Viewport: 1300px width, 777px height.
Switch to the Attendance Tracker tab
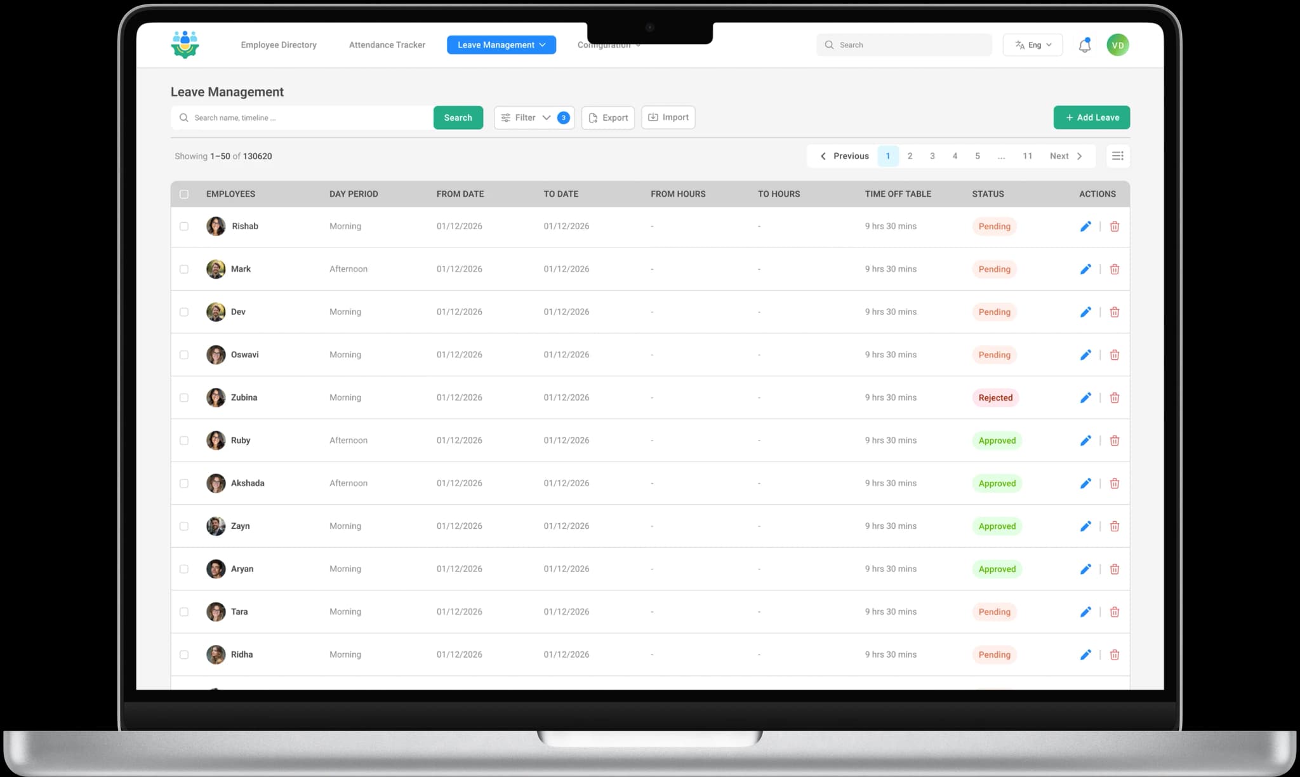click(387, 45)
